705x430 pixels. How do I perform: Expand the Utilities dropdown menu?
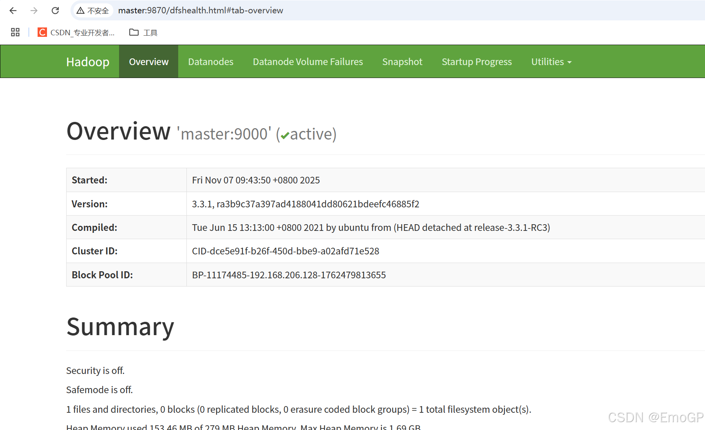(551, 62)
